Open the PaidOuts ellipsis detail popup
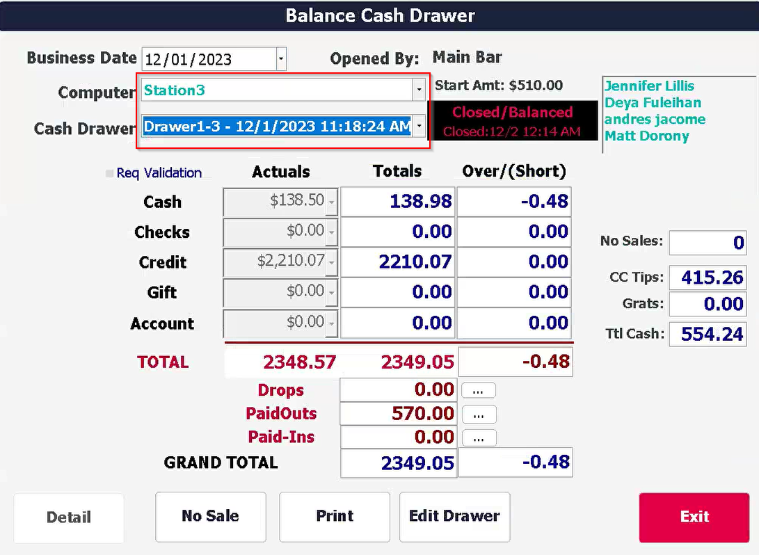This screenshot has width=759, height=555. click(478, 414)
